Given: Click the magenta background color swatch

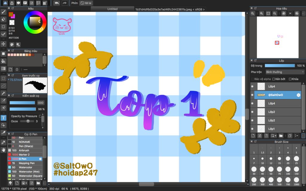Looking at the screenshot, I should pyautogui.click(x=13, y=17).
